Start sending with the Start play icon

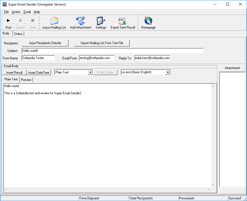[8, 21]
